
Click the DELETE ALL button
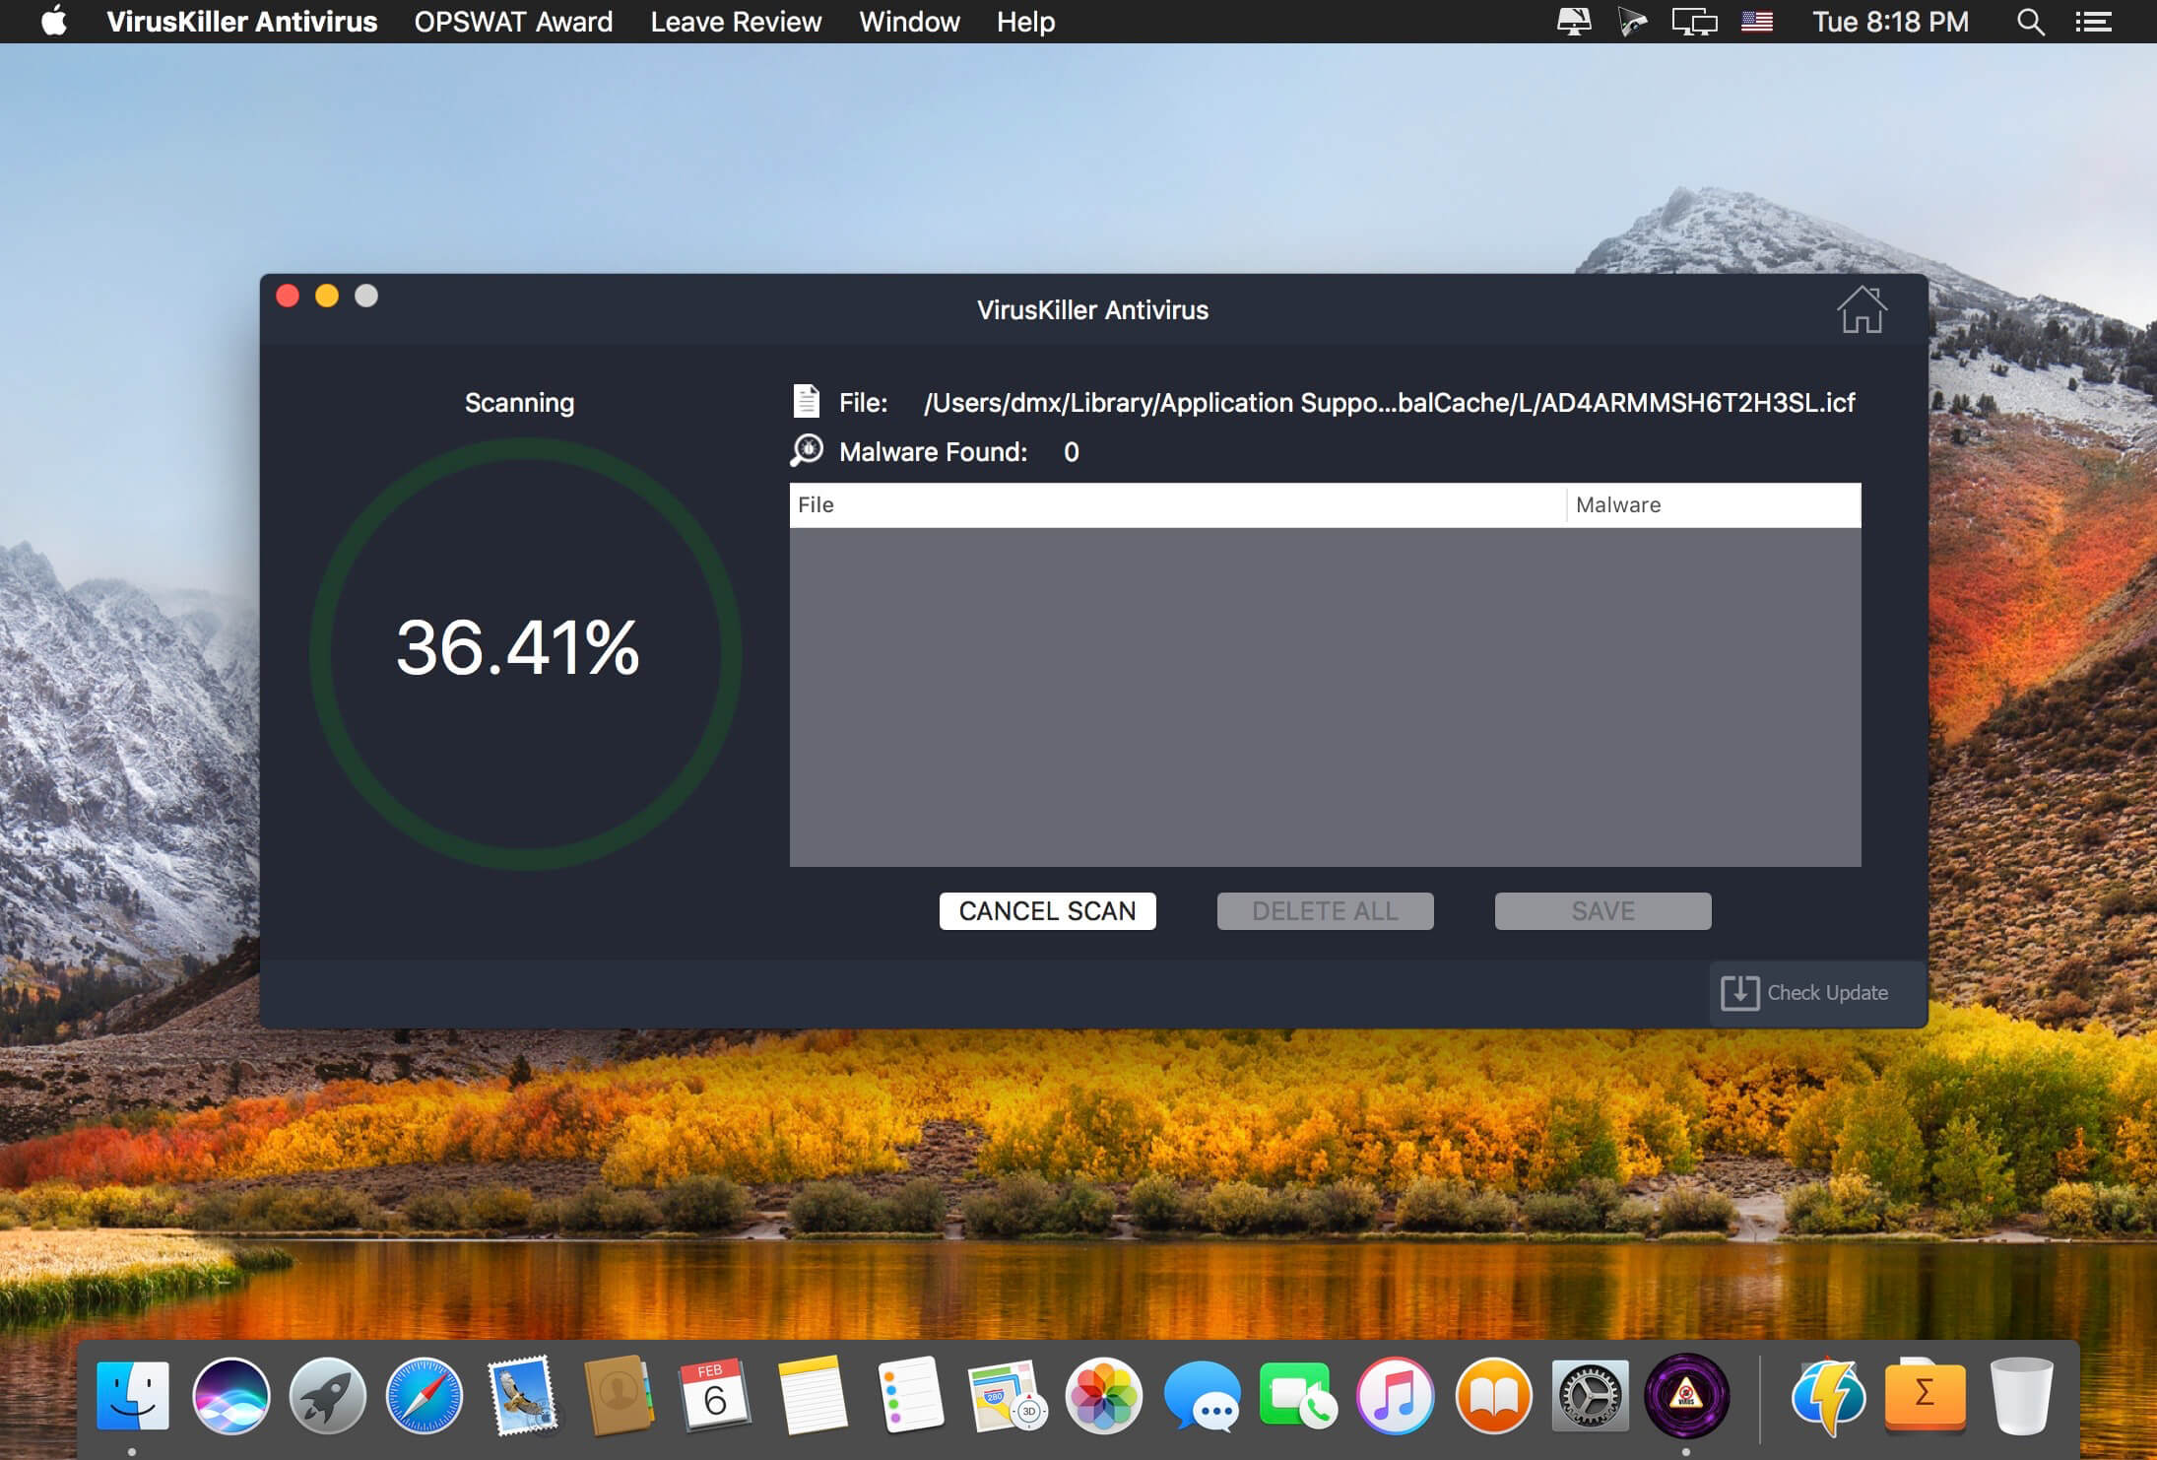(1325, 911)
